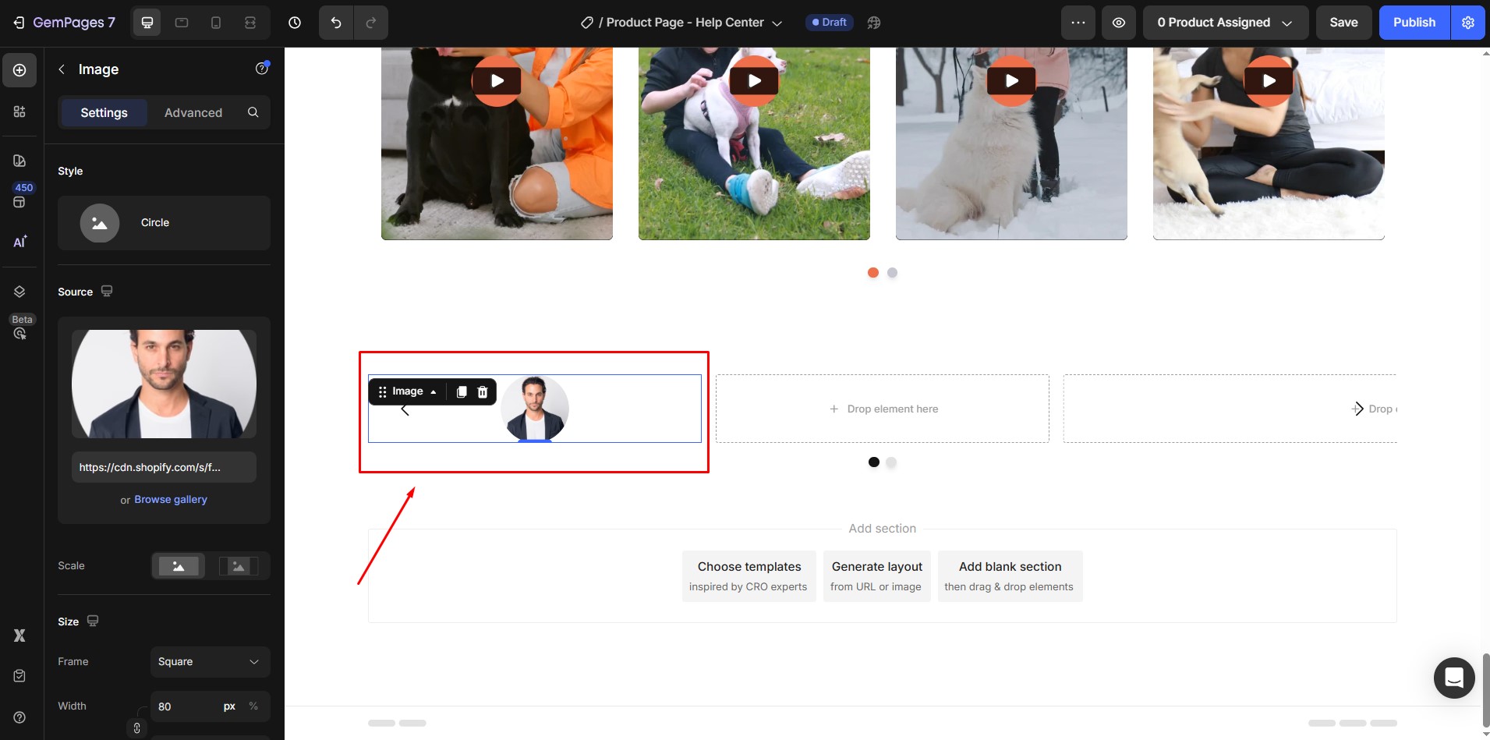Screen dimensions: 1490x740
Task: Expand the Product Page title dropdown
Action: tap(777, 23)
